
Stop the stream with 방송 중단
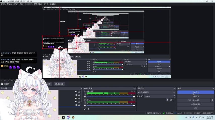[x=196, y=92]
